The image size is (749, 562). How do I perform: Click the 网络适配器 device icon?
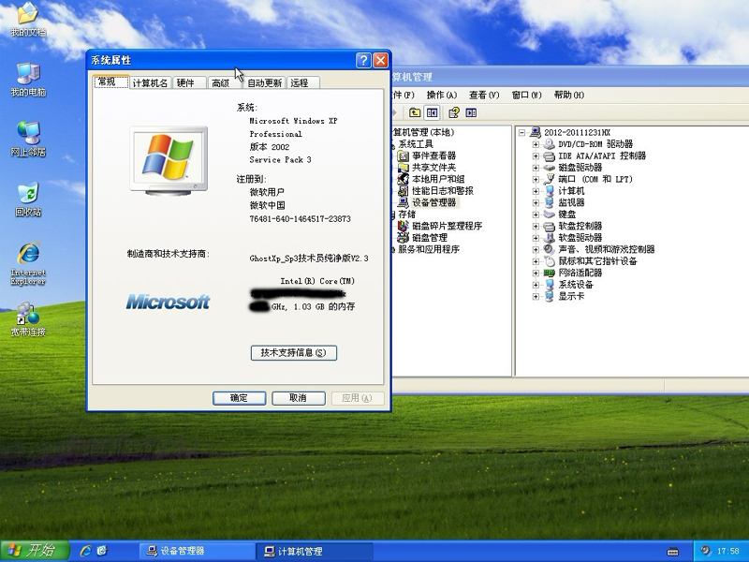(550, 273)
